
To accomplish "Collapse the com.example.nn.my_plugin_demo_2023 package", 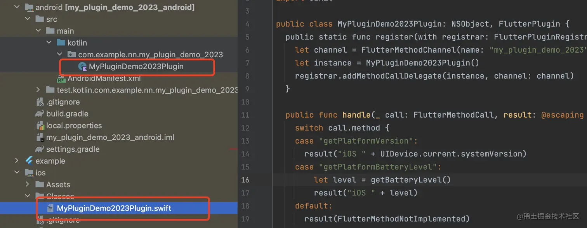I will pyautogui.click(x=59, y=55).
